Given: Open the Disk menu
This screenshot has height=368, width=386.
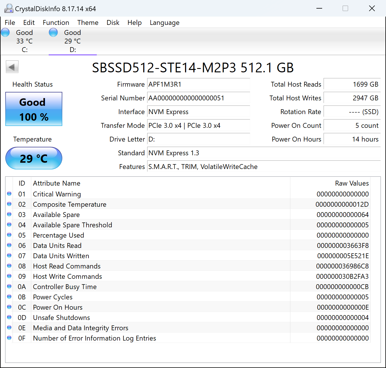Looking at the screenshot, I should 113,23.
